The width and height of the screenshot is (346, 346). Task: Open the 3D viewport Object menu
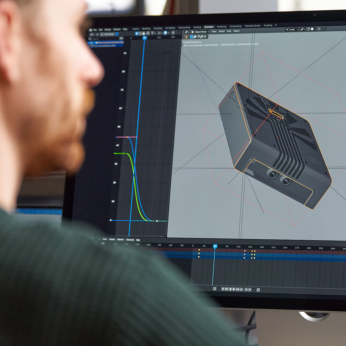236,31
